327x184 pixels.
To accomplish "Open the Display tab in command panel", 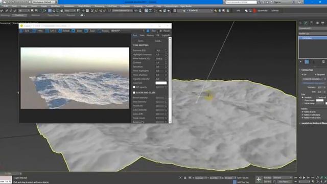I will pos(322,22).
